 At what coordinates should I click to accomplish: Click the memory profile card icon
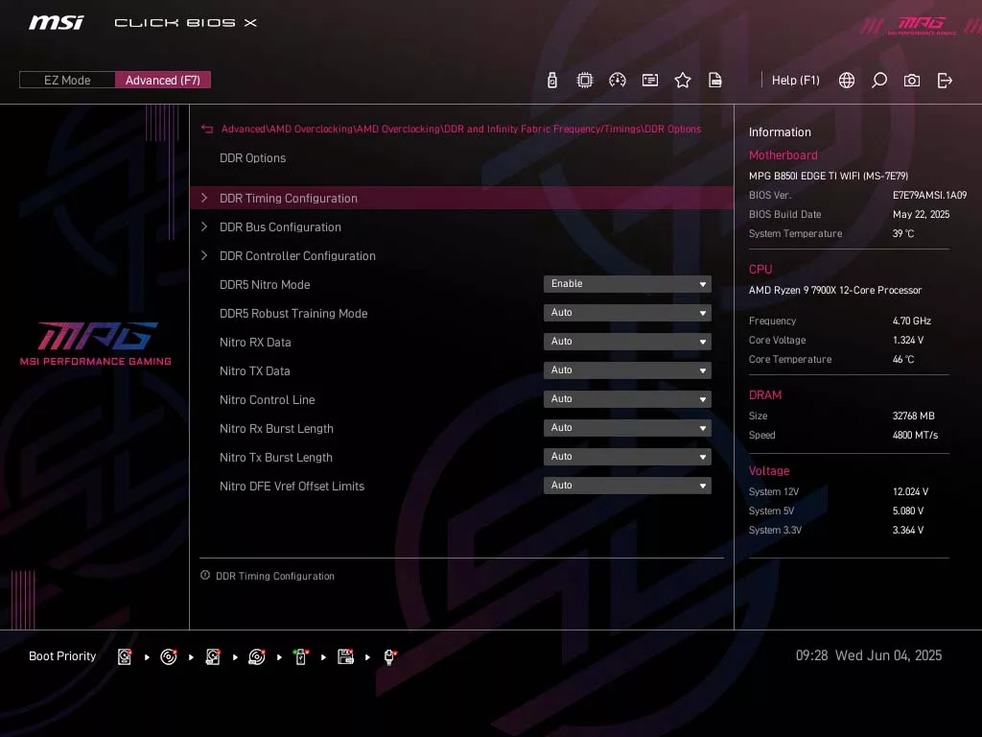click(650, 81)
